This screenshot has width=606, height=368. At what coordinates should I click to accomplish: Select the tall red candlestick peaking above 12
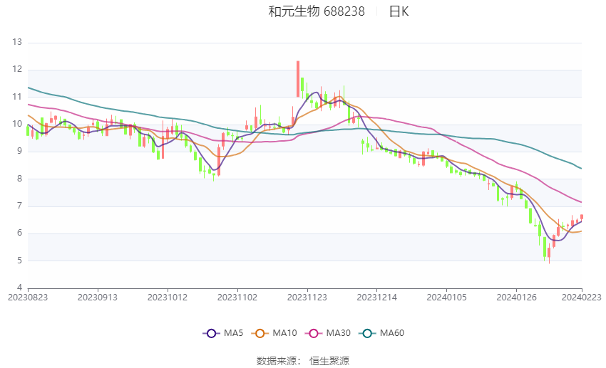298,79
